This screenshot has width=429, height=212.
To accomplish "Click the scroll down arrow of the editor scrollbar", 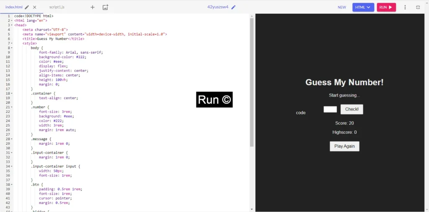I will [x=252, y=209].
